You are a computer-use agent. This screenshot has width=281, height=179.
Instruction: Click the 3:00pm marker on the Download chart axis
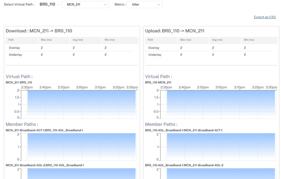point(82,87)
